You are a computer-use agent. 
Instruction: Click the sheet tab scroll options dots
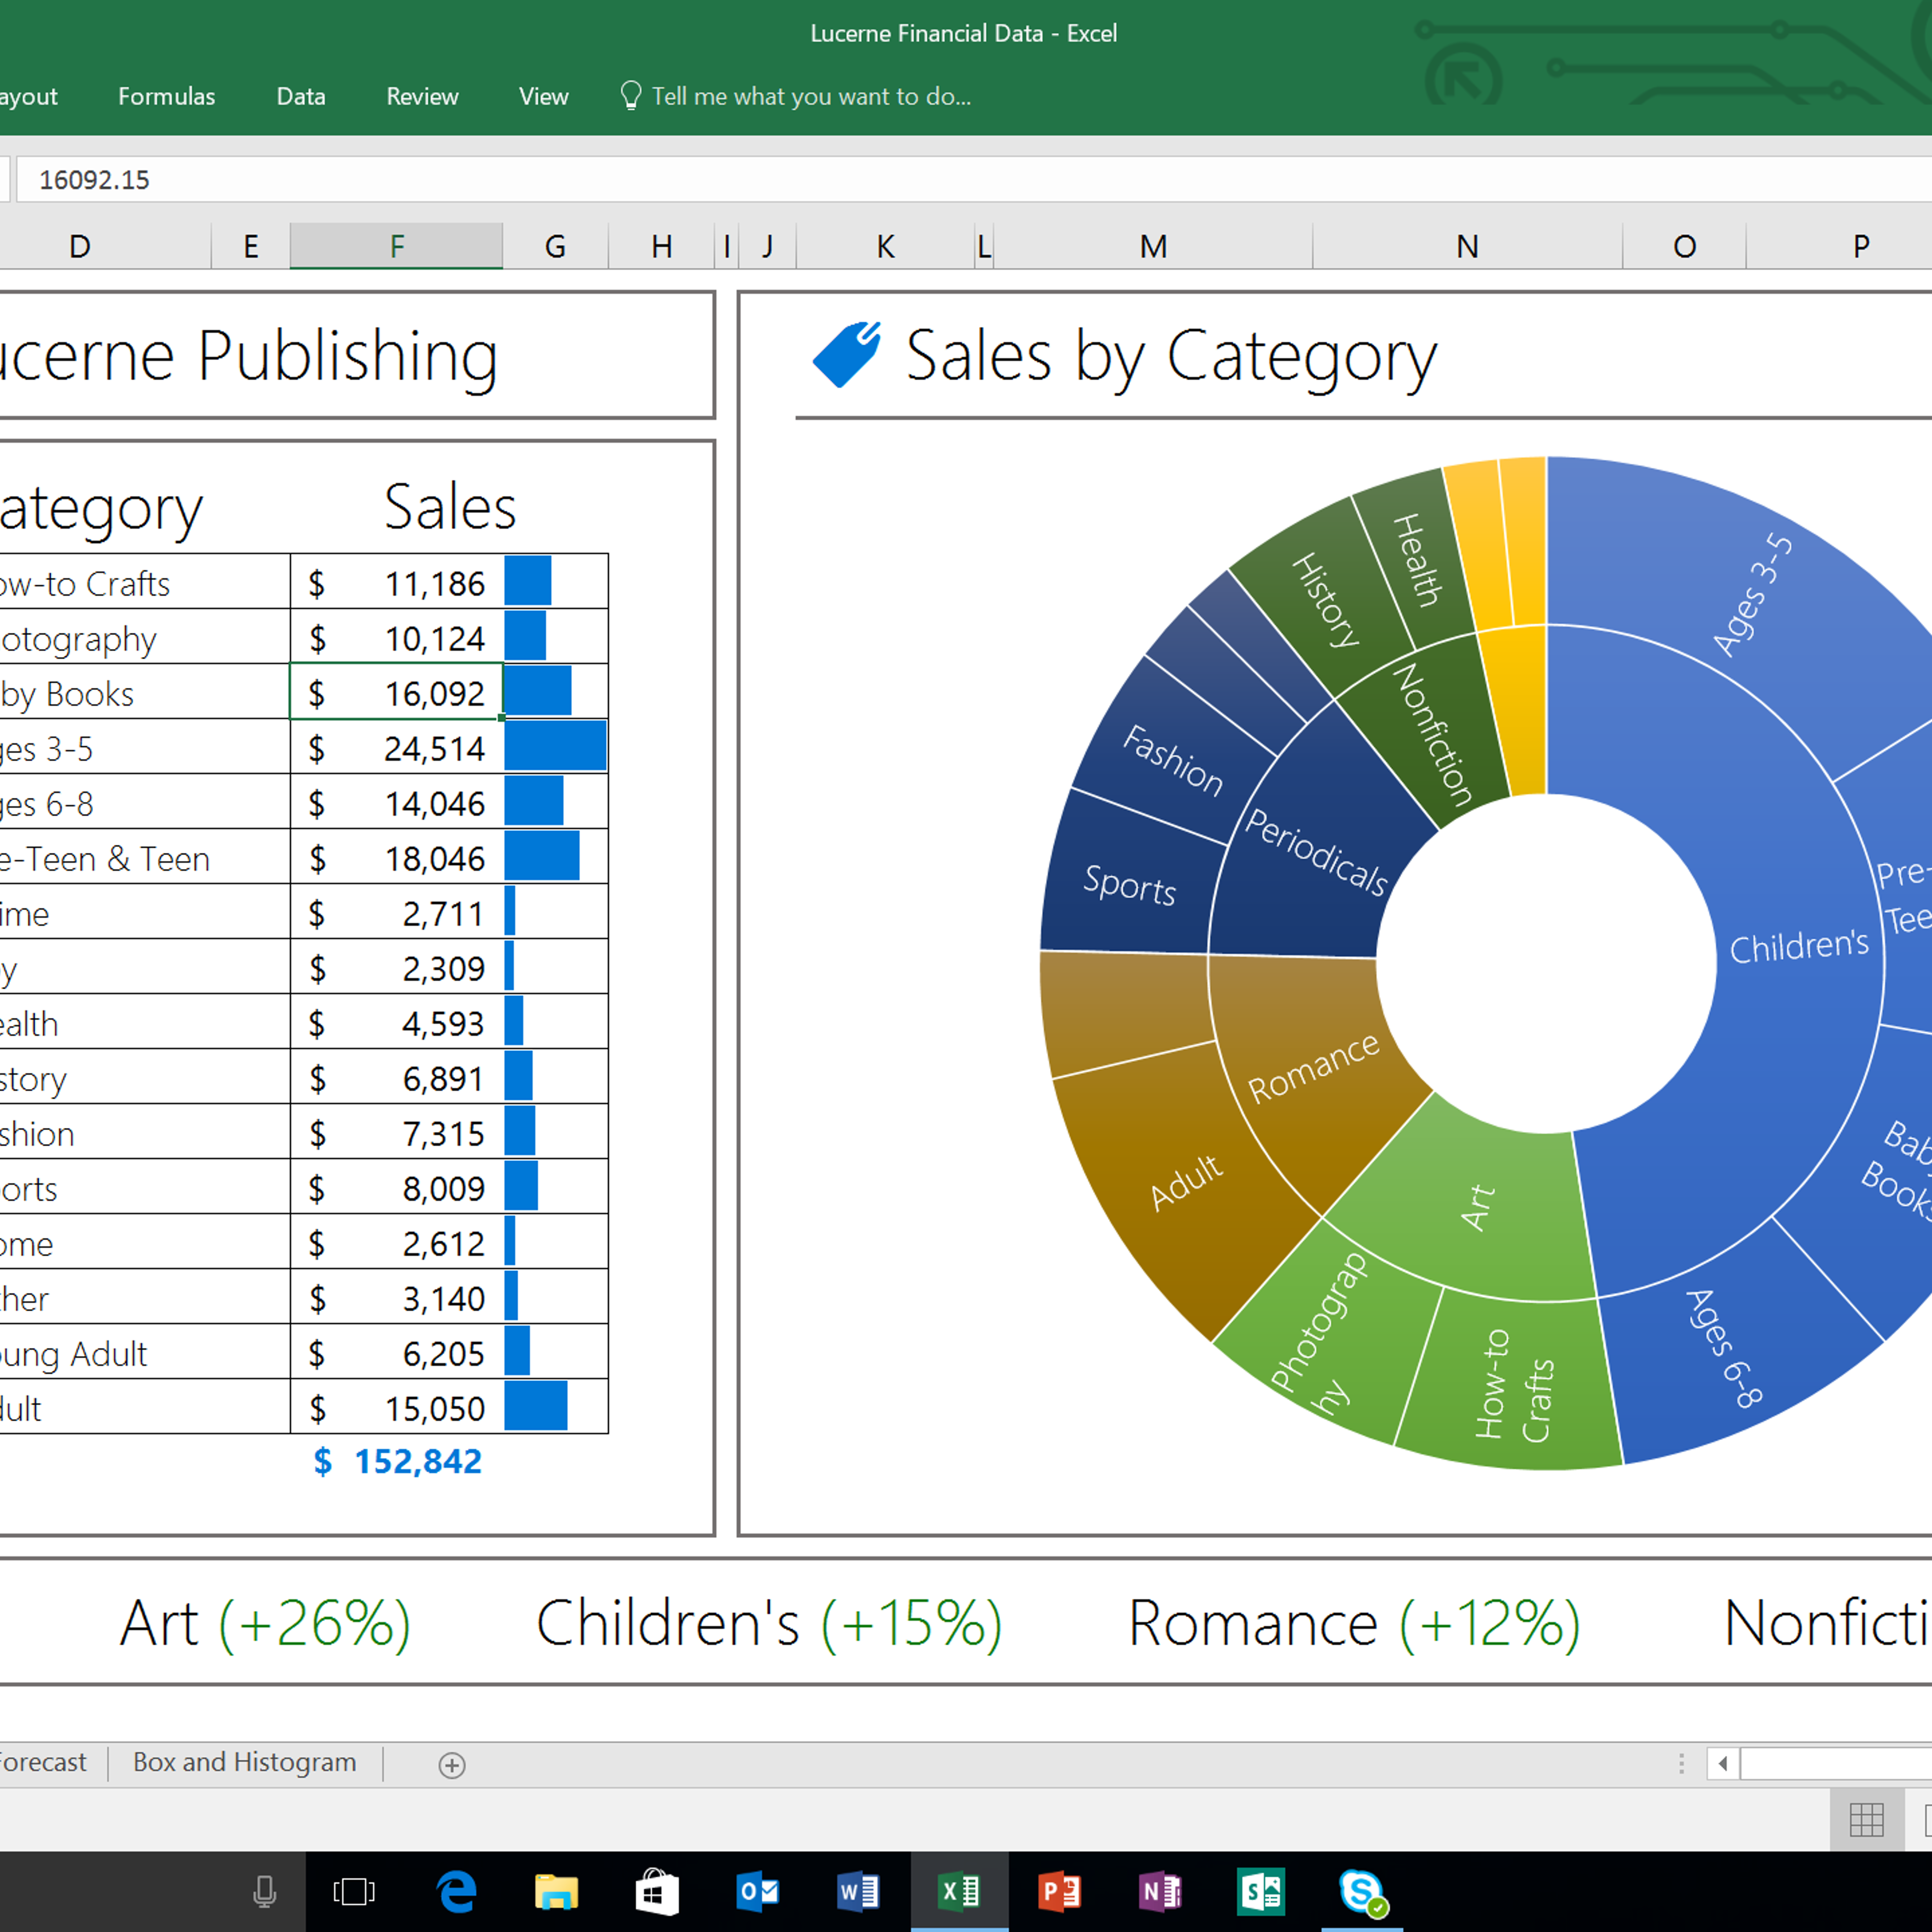click(1681, 1763)
